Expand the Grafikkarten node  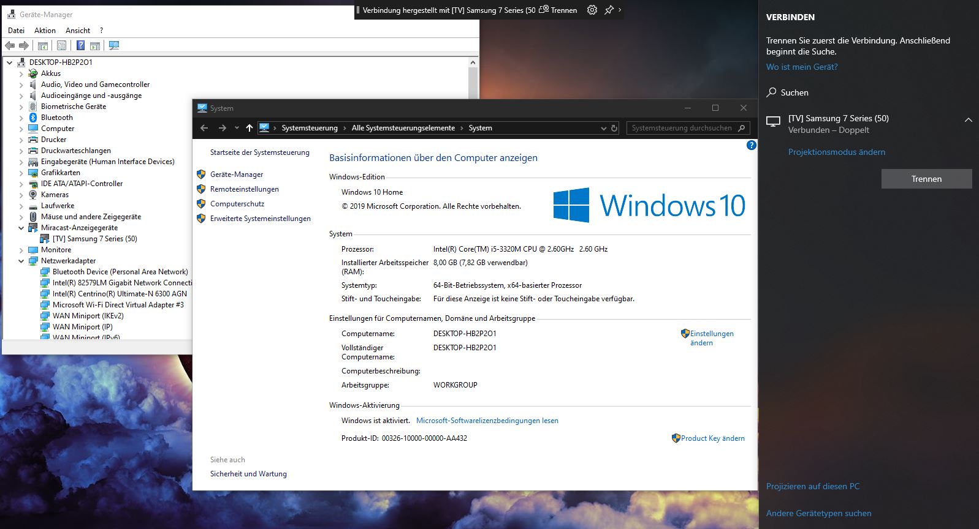click(x=21, y=173)
